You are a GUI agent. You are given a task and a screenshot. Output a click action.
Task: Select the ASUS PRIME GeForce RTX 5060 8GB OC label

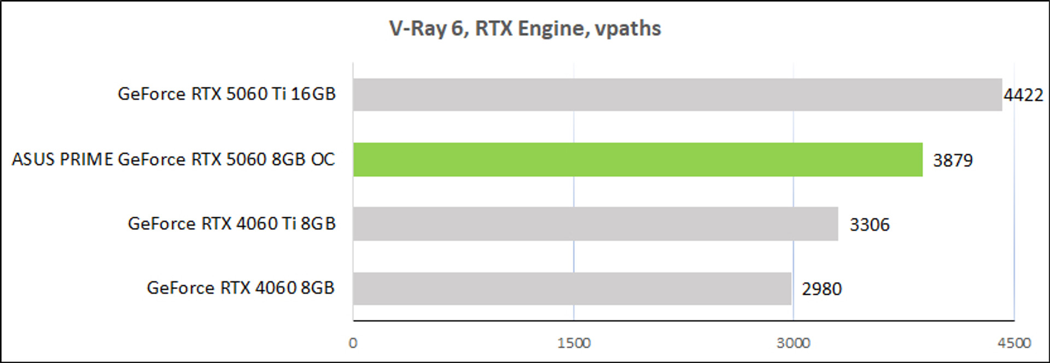(173, 159)
